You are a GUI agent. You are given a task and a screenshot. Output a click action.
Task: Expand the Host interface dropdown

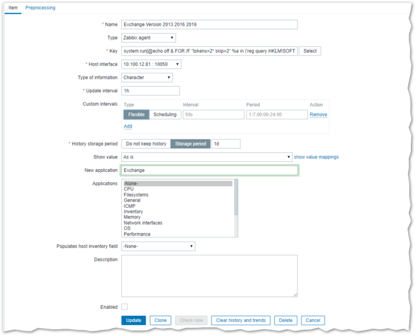coord(151,64)
